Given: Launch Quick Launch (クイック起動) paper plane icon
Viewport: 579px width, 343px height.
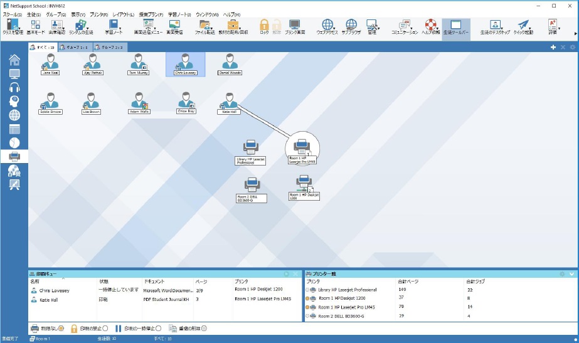Looking at the screenshot, I should (x=522, y=26).
